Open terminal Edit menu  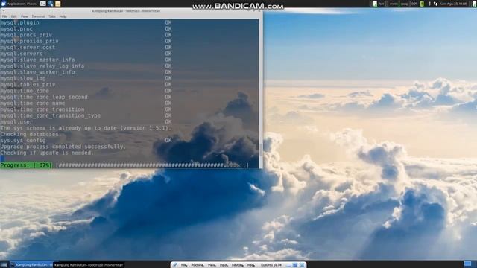14,16
